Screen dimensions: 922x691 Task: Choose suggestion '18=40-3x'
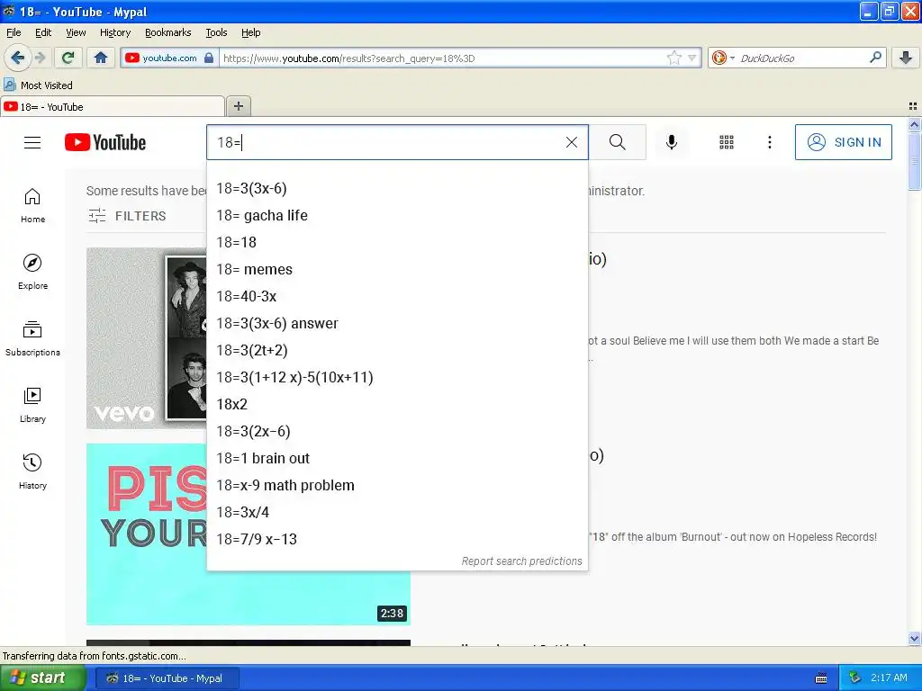coord(397,297)
